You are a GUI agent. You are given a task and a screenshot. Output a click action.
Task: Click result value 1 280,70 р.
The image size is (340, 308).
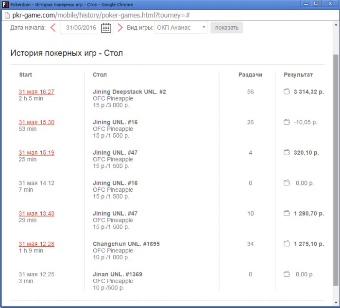coord(309,213)
